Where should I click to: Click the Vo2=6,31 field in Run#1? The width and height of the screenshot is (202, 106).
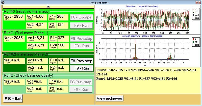coord(37,46)
